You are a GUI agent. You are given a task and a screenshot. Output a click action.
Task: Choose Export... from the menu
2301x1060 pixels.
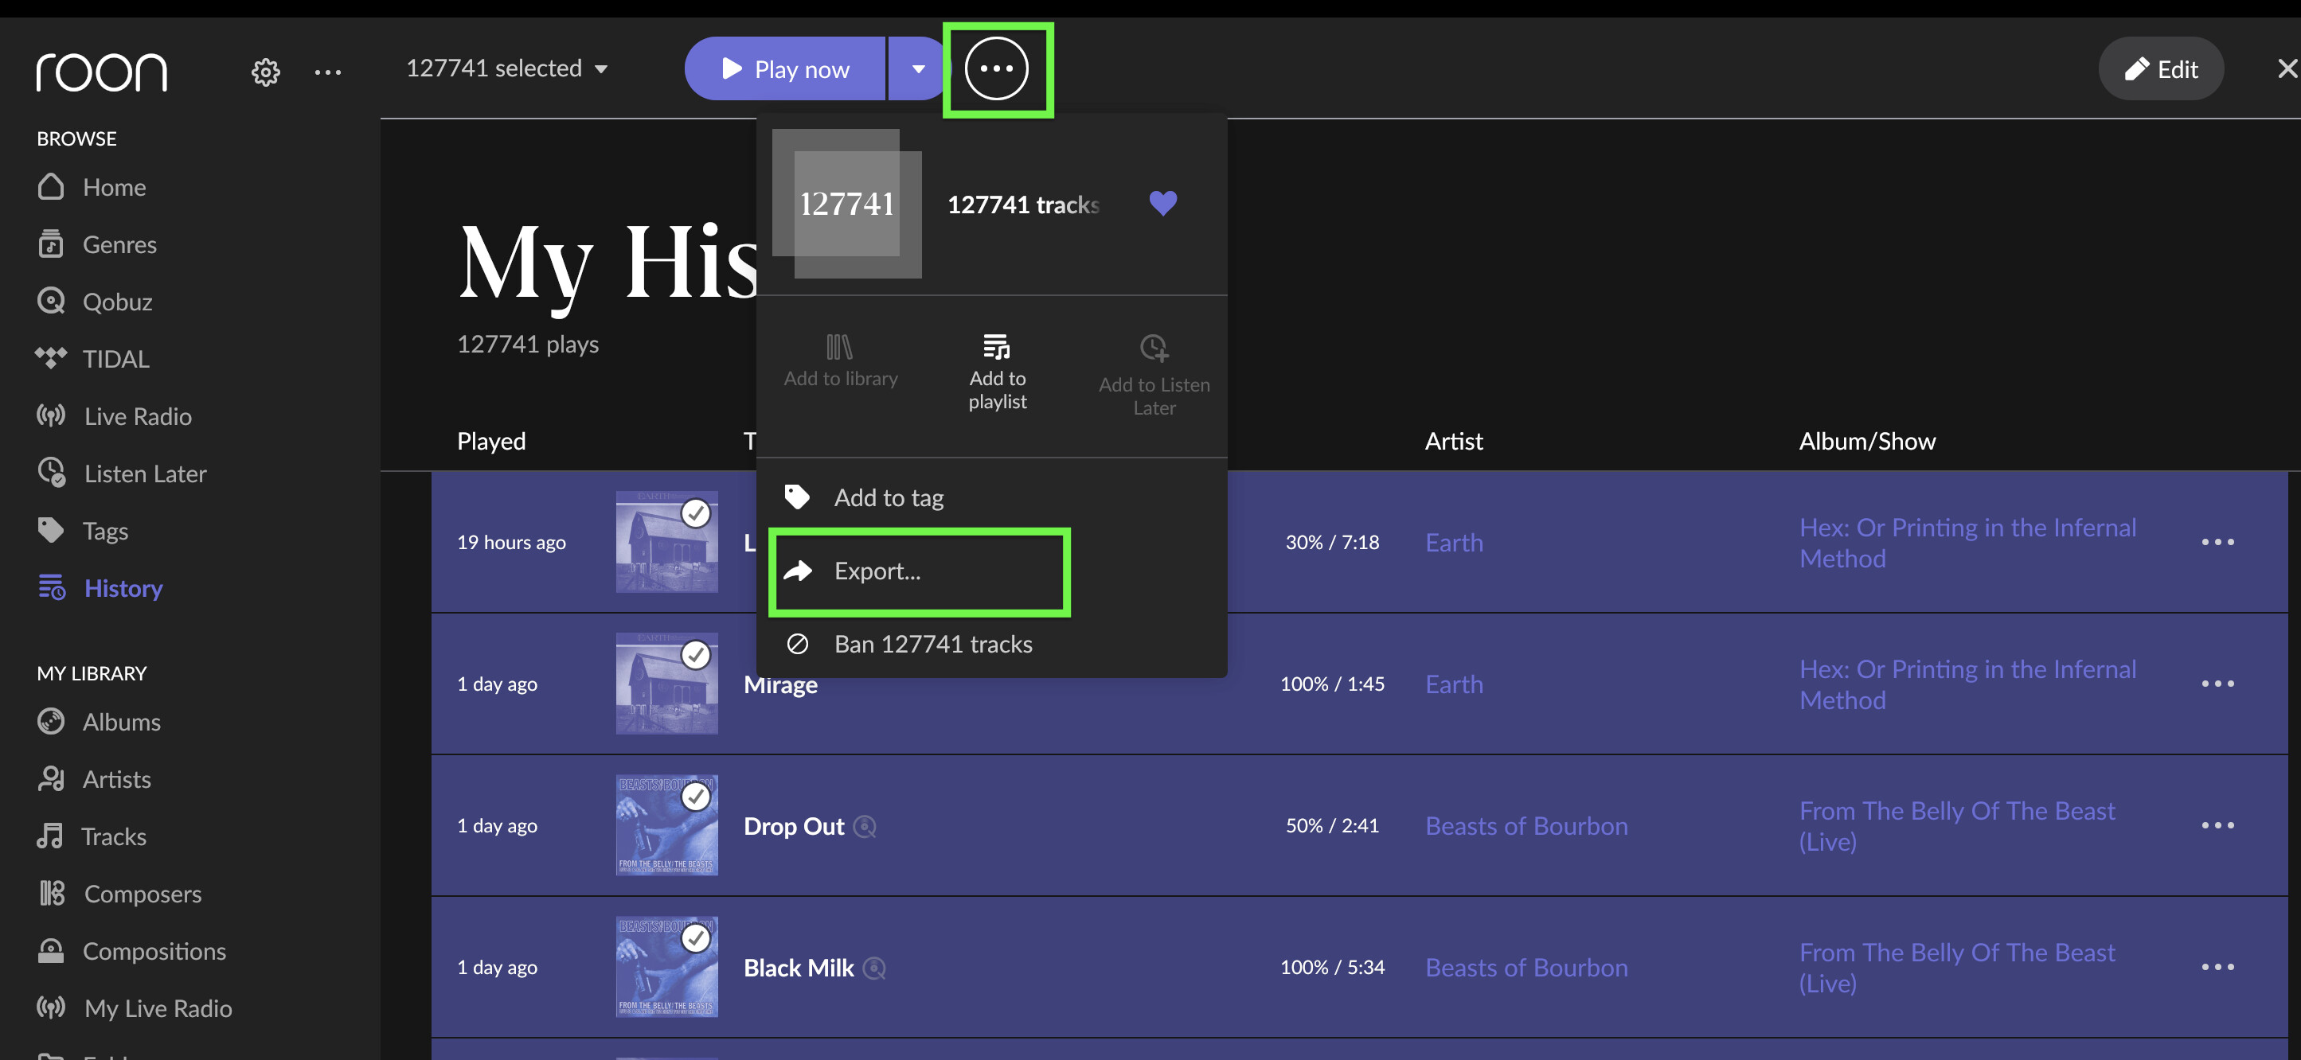pos(877,571)
